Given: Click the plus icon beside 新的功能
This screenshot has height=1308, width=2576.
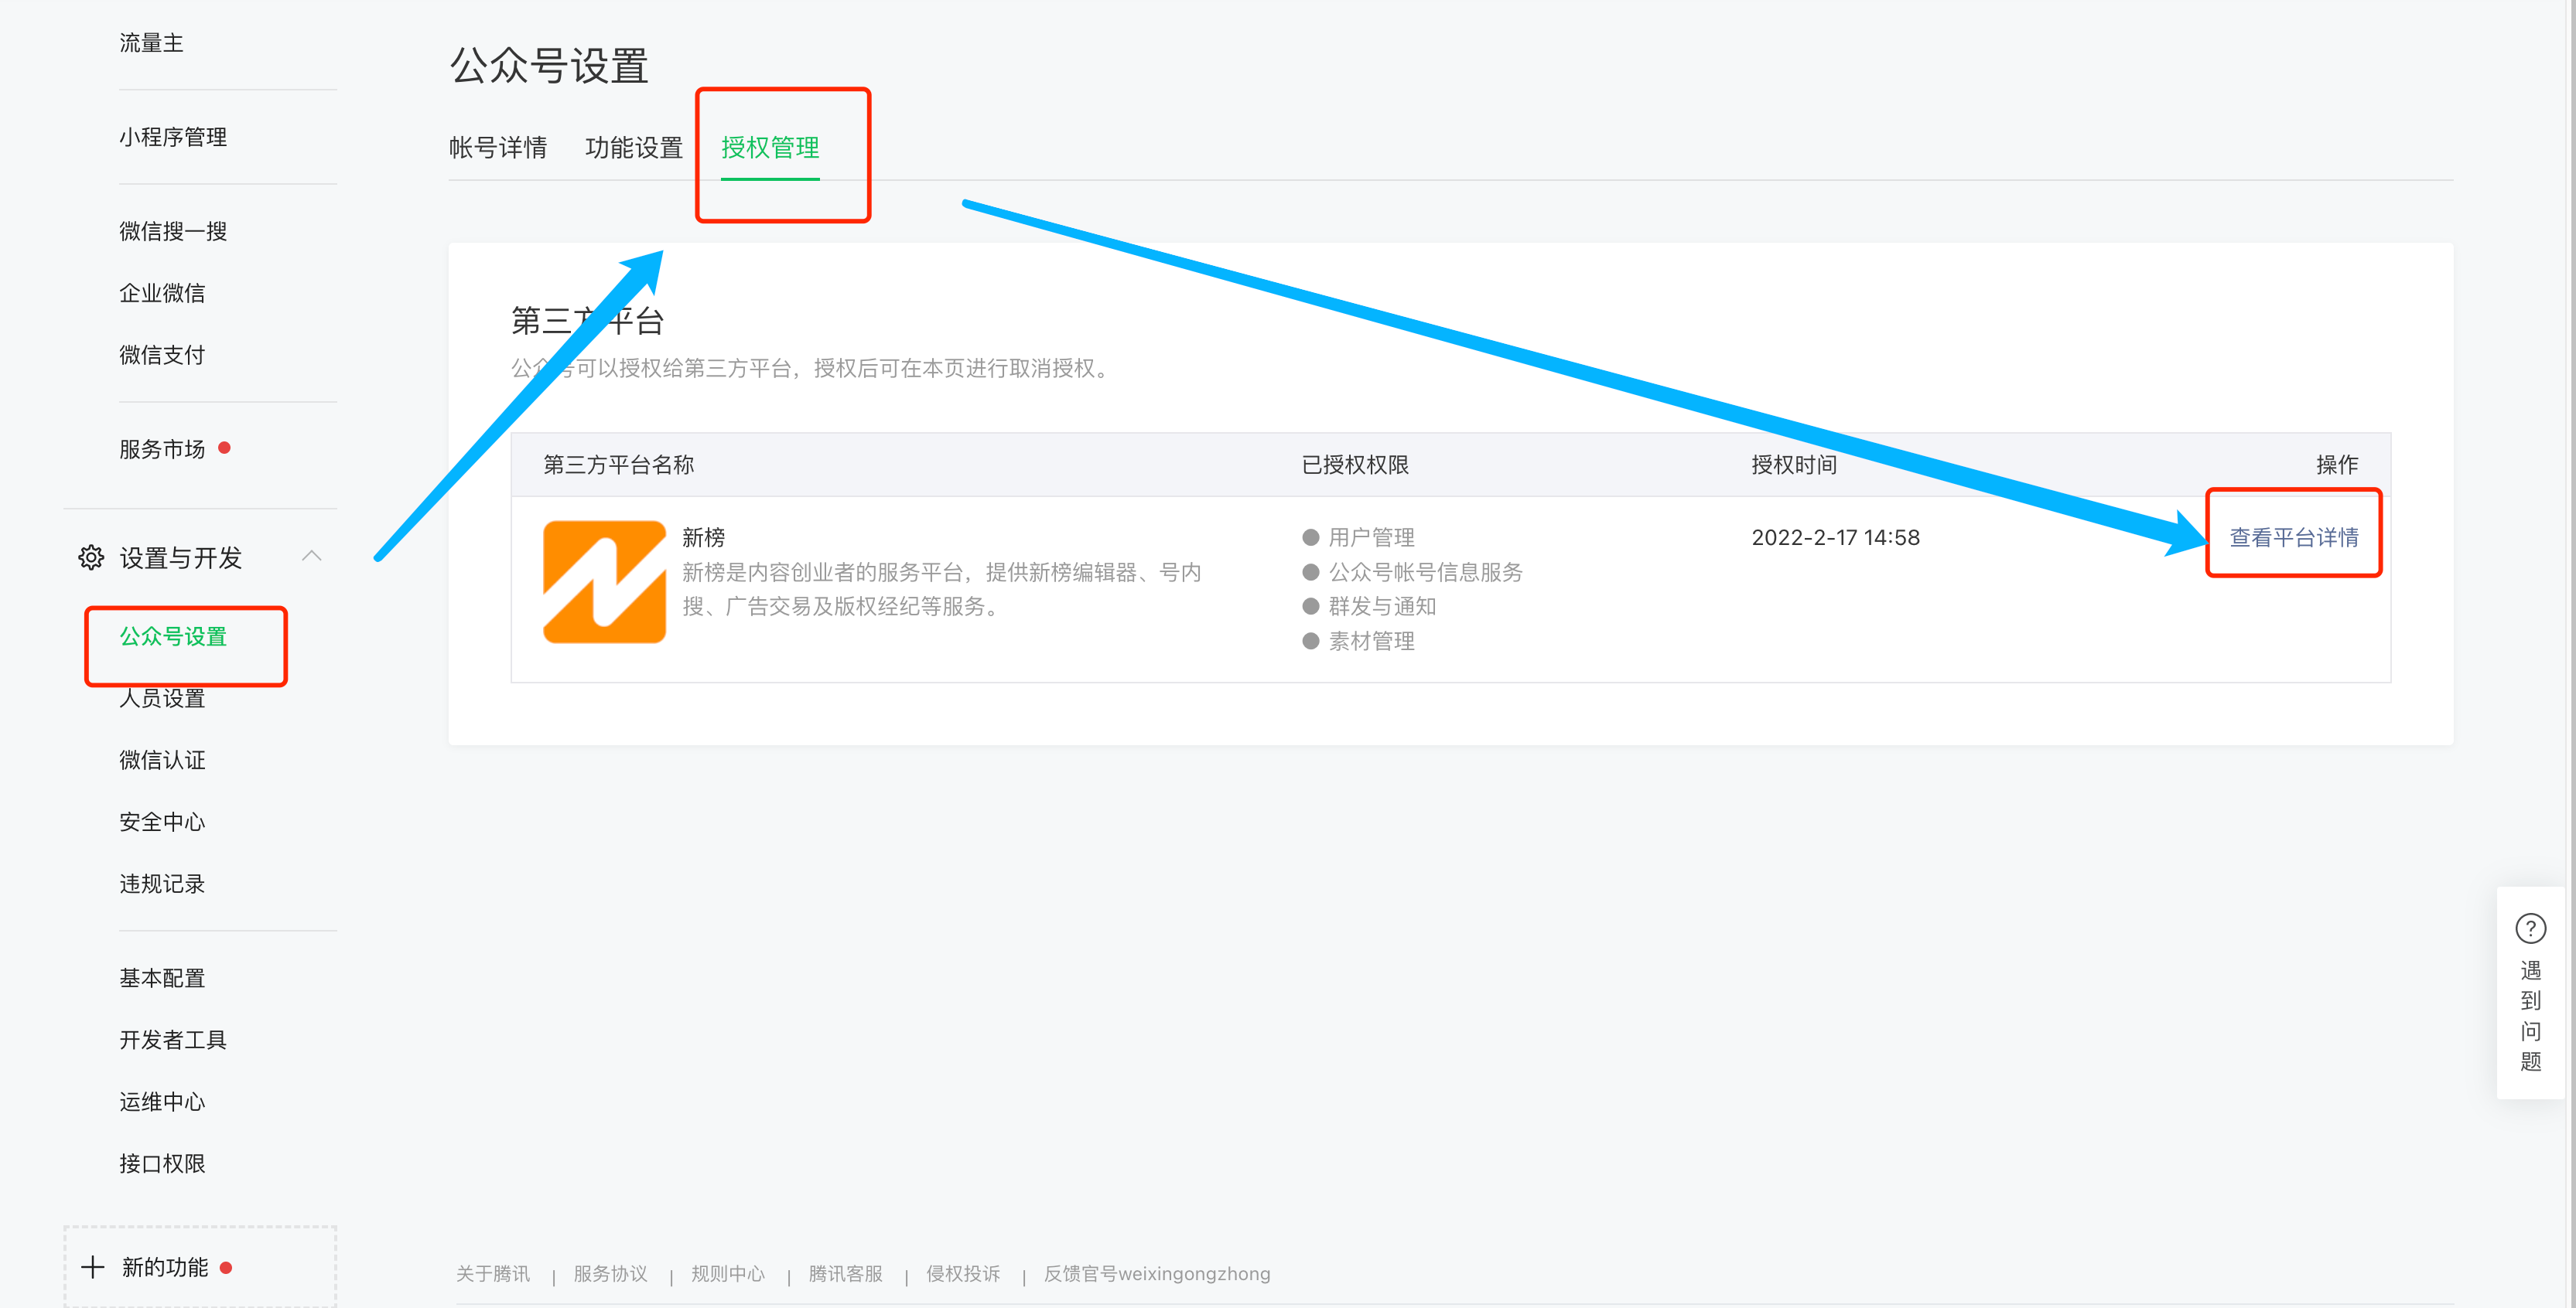Looking at the screenshot, I should click(x=93, y=1267).
